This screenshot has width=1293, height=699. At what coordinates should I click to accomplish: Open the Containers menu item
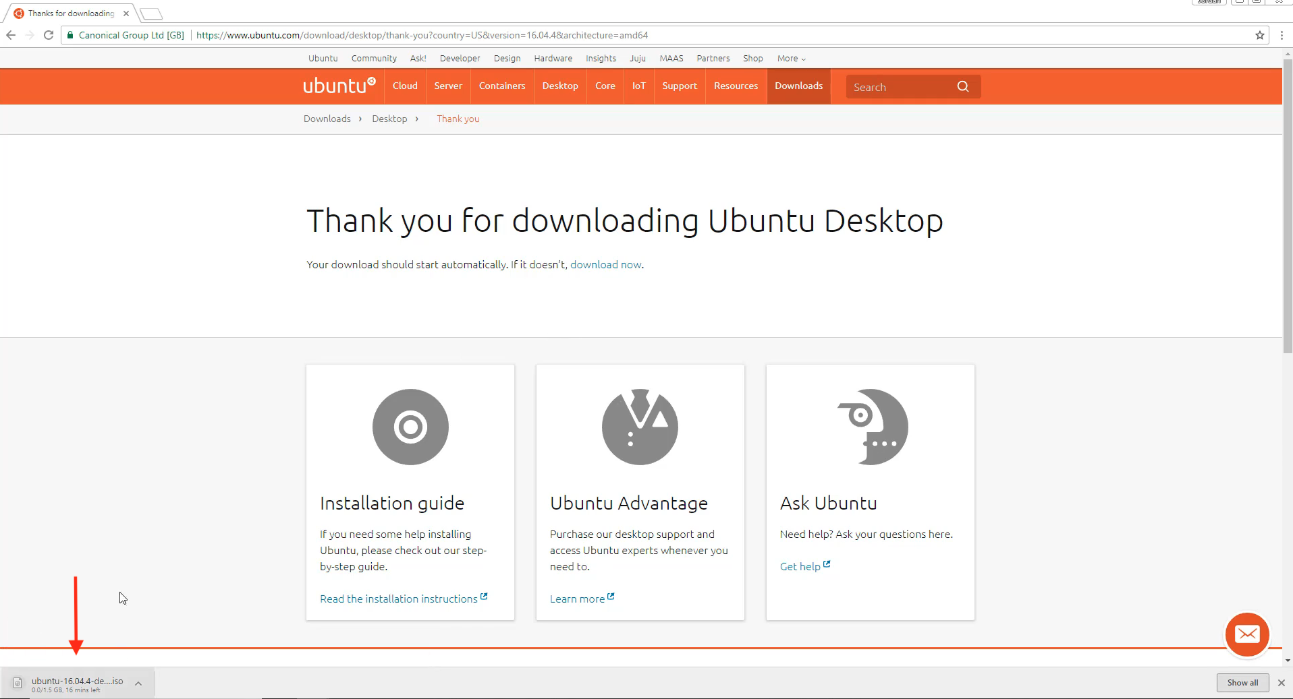(x=502, y=86)
